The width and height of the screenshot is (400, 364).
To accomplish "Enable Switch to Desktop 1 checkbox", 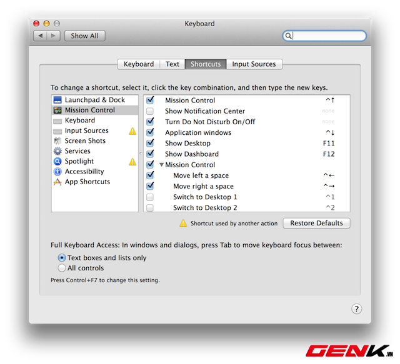I will (x=150, y=197).
